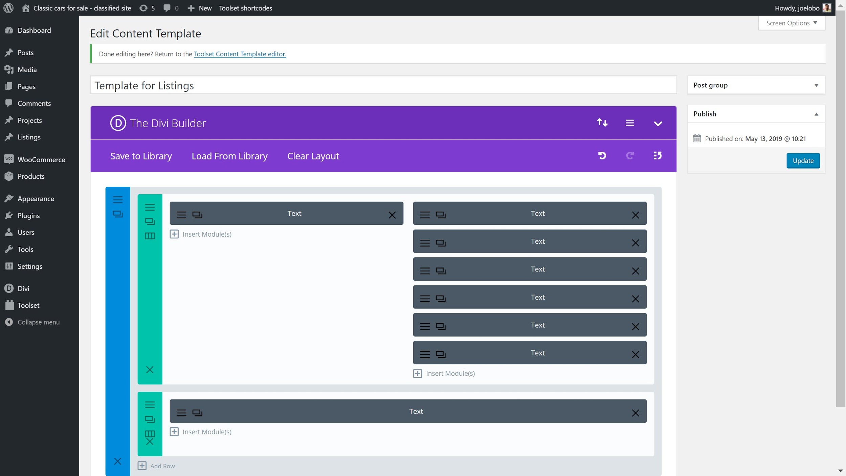This screenshot has height=476, width=846.
Task: Open blue section settings icon
Action: (x=117, y=199)
